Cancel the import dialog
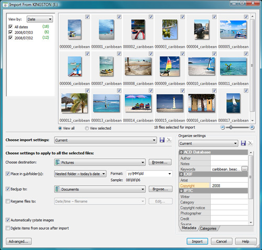The height and width of the screenshot is (250, 262). (x=222, y=241)
